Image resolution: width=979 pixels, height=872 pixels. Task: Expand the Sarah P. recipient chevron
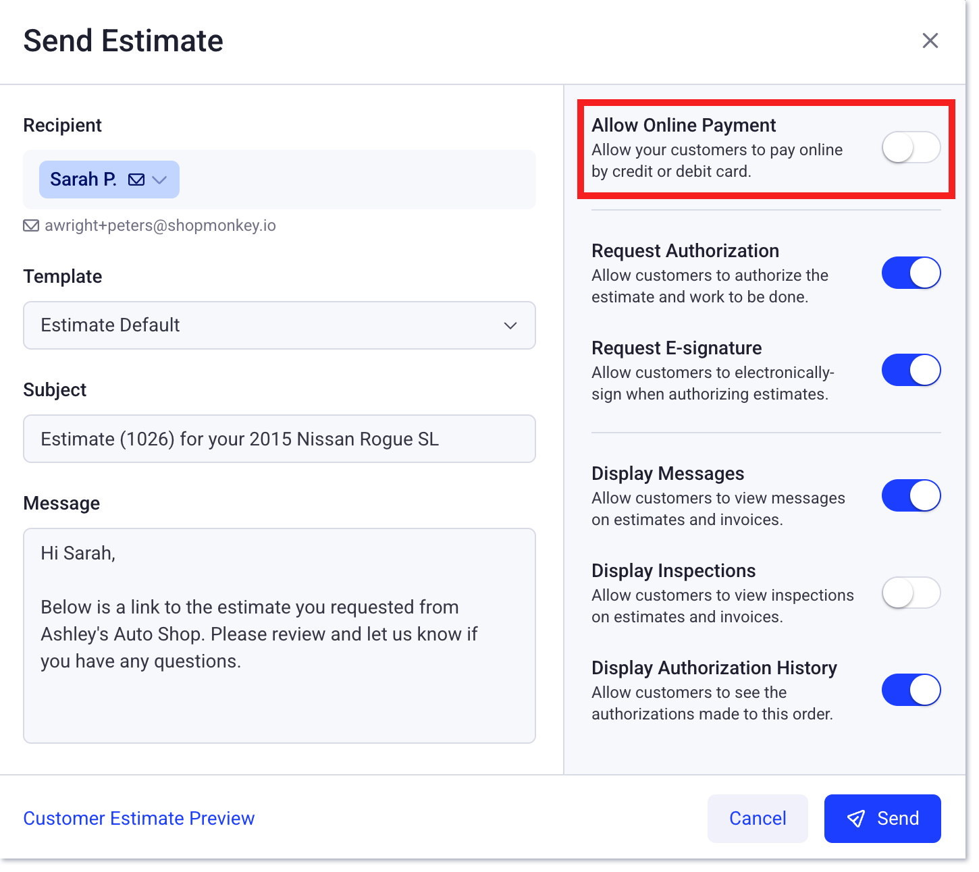pos(160,180)
